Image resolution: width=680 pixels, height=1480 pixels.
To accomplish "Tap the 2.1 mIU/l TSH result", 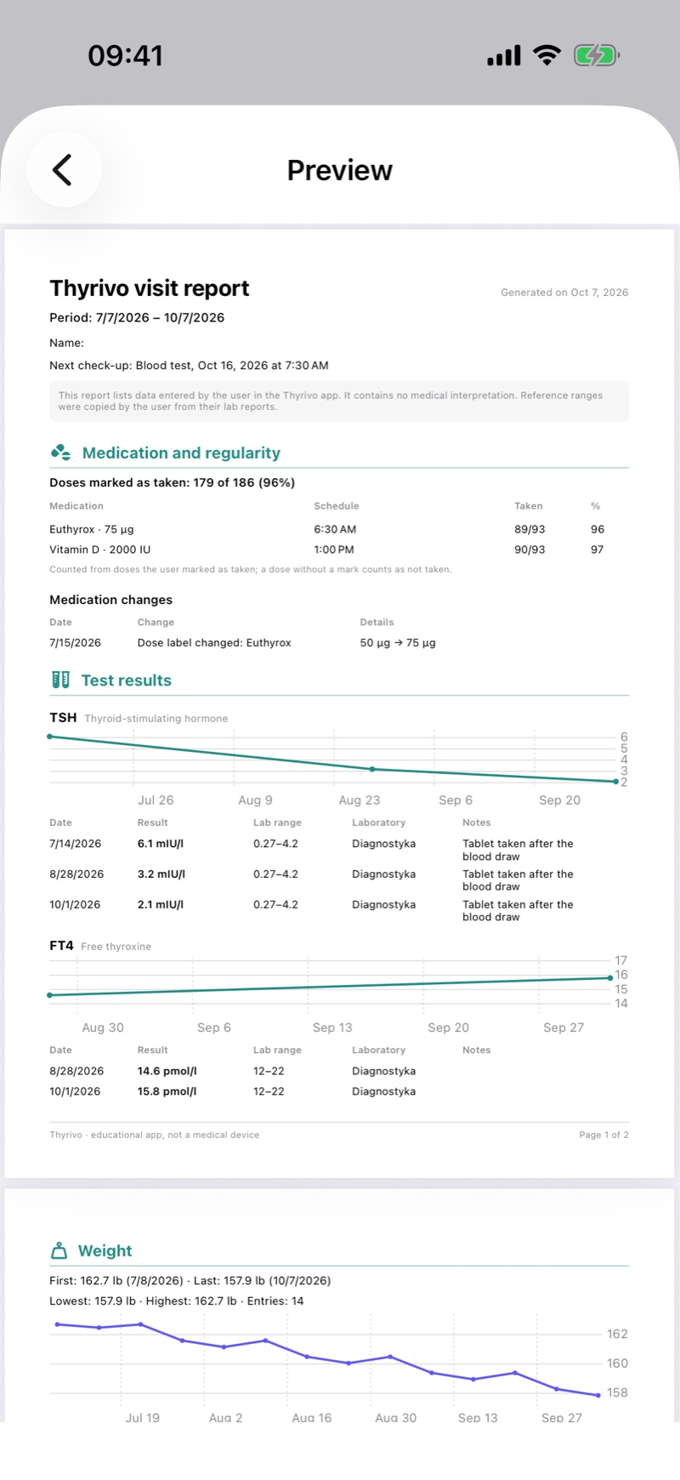I will tap(161, 905).
